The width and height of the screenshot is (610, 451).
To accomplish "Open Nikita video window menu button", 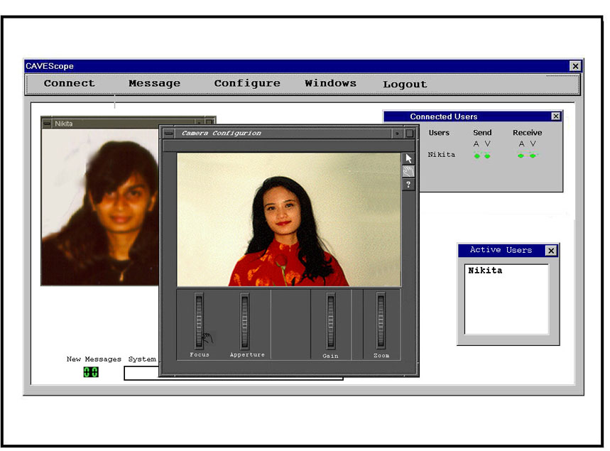I will pos(47,124).
